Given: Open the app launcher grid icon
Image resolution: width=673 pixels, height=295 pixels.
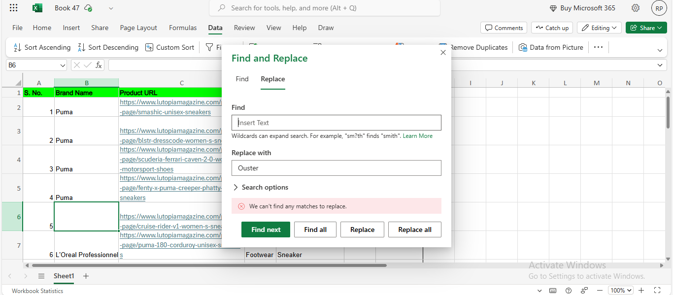Looking at the screenshot, I should tap(14, 8).
